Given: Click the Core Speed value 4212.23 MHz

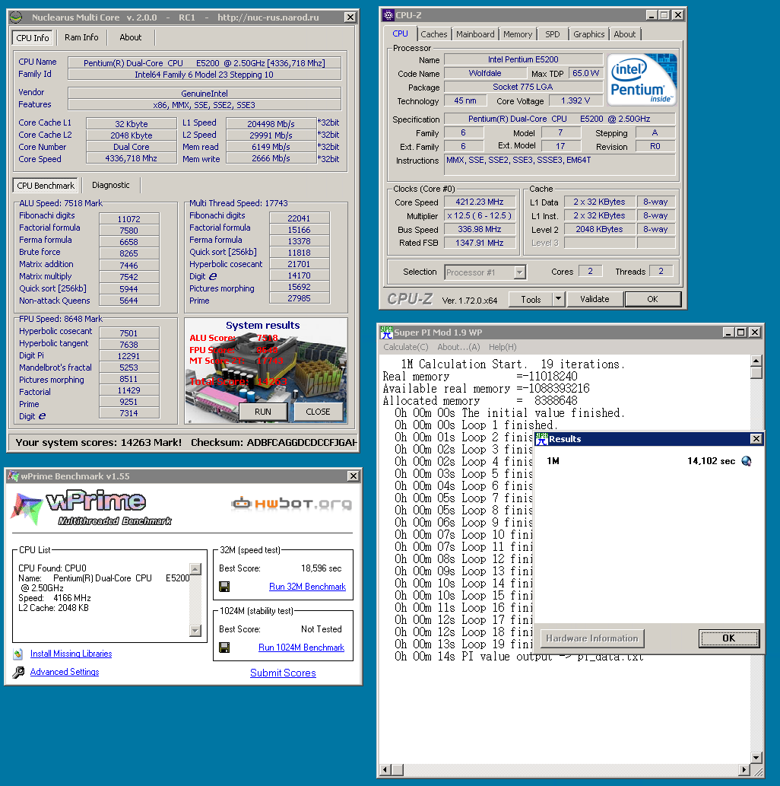Looking at the screenshot, I should click(x=479, y=202).
